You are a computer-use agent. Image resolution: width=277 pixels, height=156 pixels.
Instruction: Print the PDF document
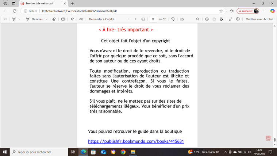tap(207, 19)
